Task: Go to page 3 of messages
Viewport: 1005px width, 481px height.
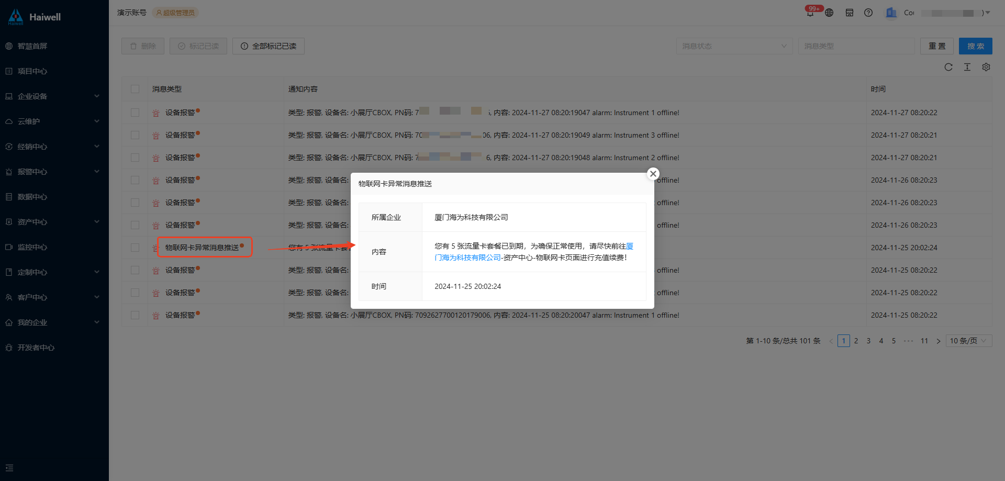Action: [869, 341]
